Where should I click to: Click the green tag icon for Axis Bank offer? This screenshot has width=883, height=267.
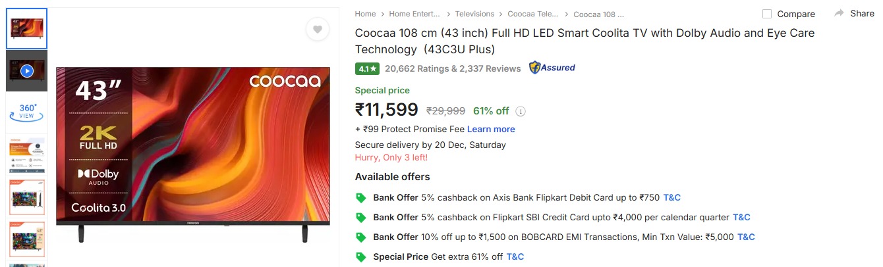click(360, 197)
